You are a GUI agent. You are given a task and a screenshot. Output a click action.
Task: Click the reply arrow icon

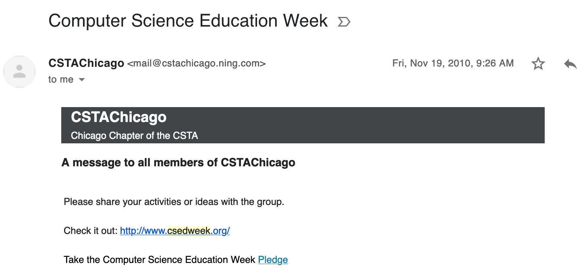coord(570,64)
